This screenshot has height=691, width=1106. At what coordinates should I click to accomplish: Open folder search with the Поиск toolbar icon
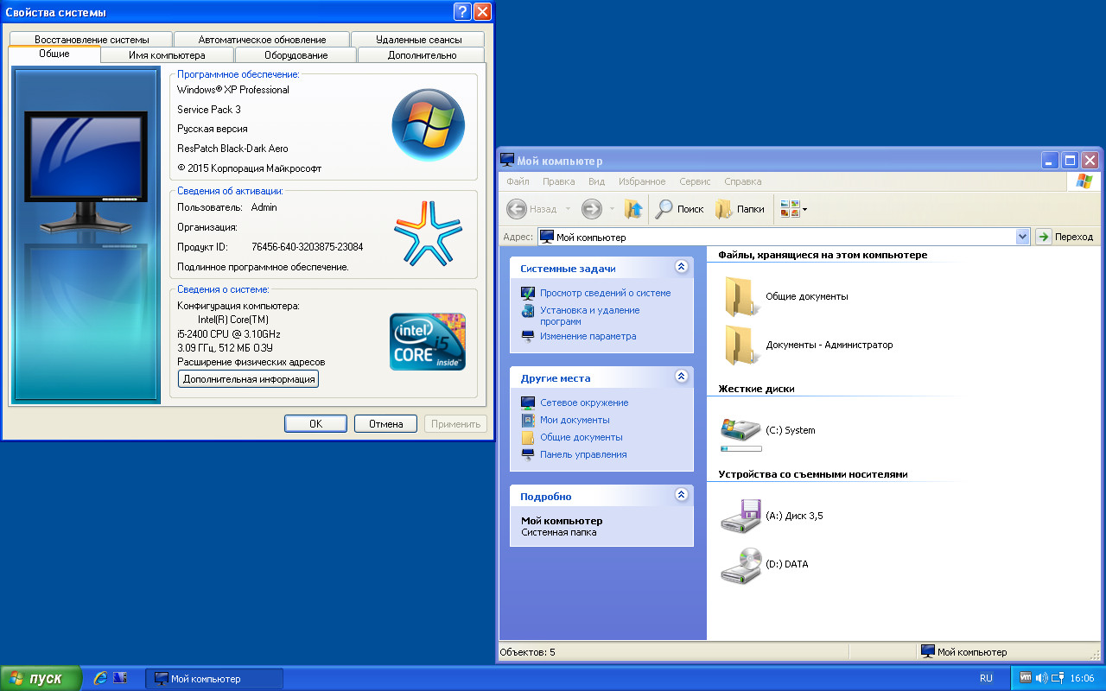pyautogui.click(x=679, y=208)
